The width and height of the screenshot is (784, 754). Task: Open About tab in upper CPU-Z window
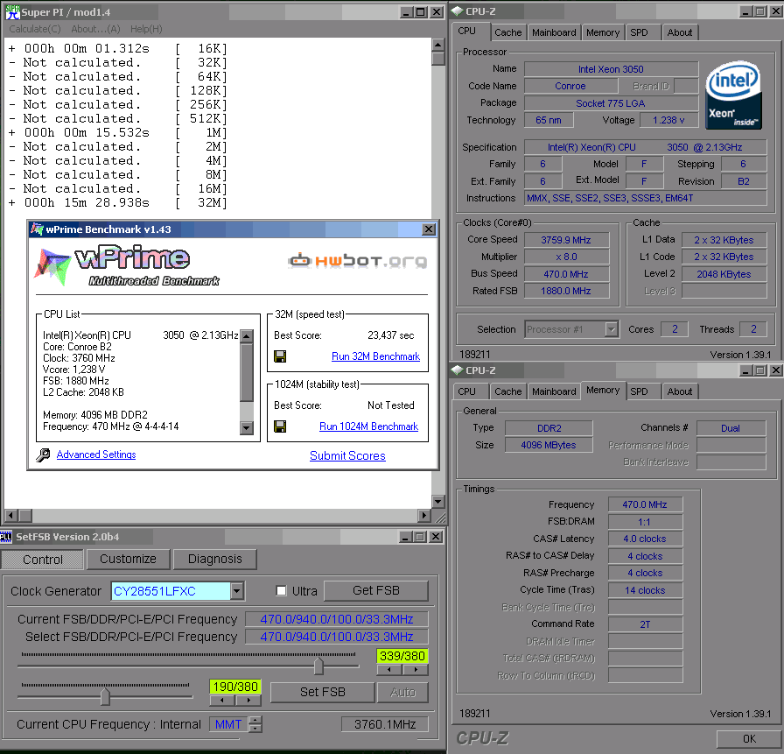pos(680,32)
